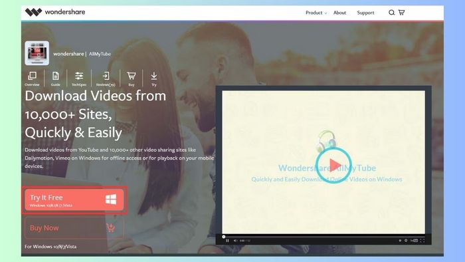Play the AllMyTube promo video
Viewport: 465px width, 262px height.
point(333,165)
